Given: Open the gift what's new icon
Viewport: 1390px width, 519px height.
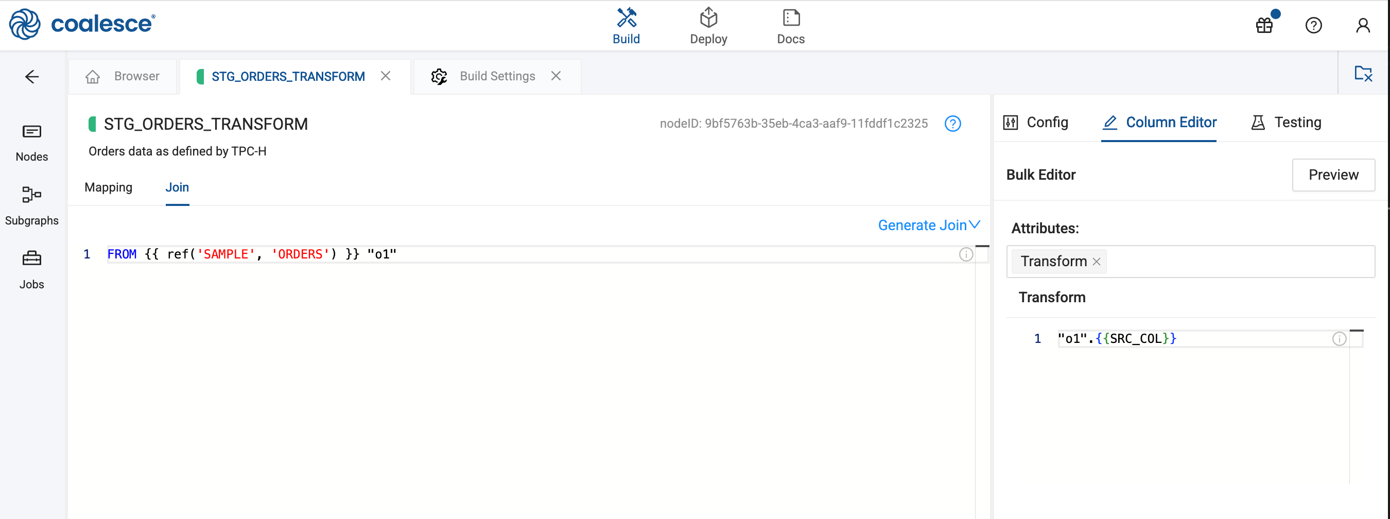Looking at the screenshot, I should 1264,25.
